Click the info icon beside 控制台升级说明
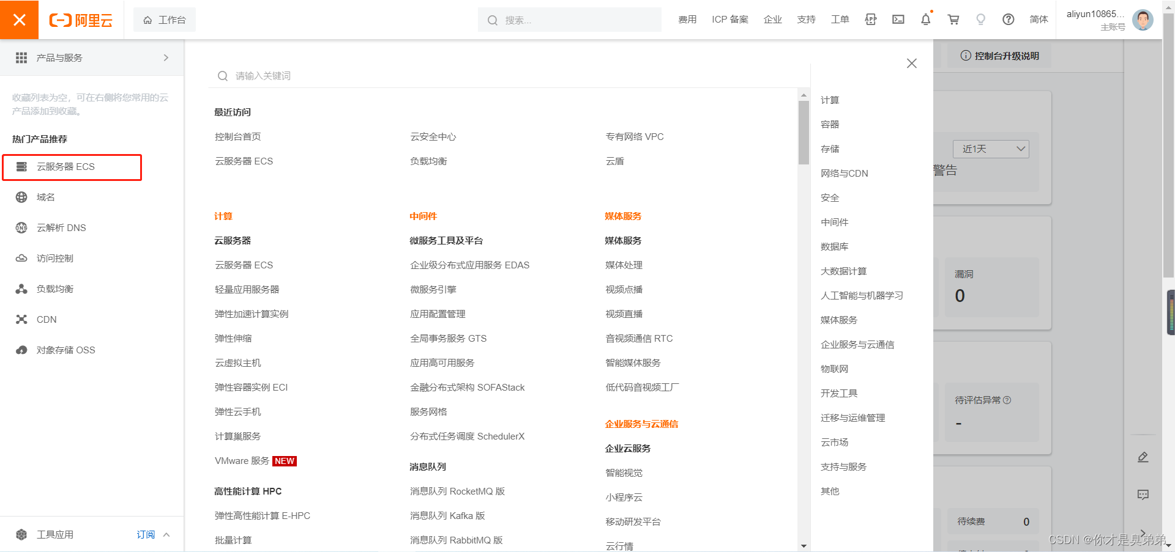This screenshot has width=1175, height=552. coord(966,56)
